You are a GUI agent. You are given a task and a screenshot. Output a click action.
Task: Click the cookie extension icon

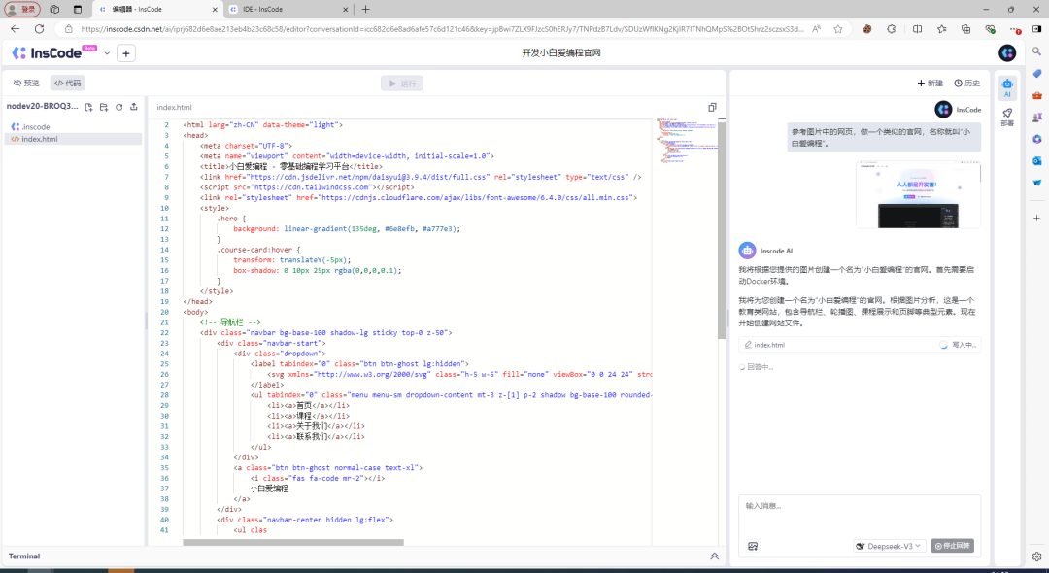pos(867,29)
